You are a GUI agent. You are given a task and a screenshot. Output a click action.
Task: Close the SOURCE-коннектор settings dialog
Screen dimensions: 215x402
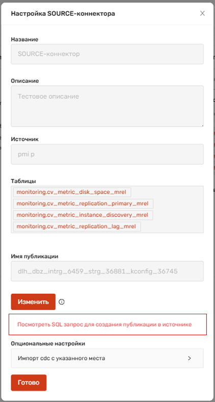pyautogui.click(x=202, y=13)
